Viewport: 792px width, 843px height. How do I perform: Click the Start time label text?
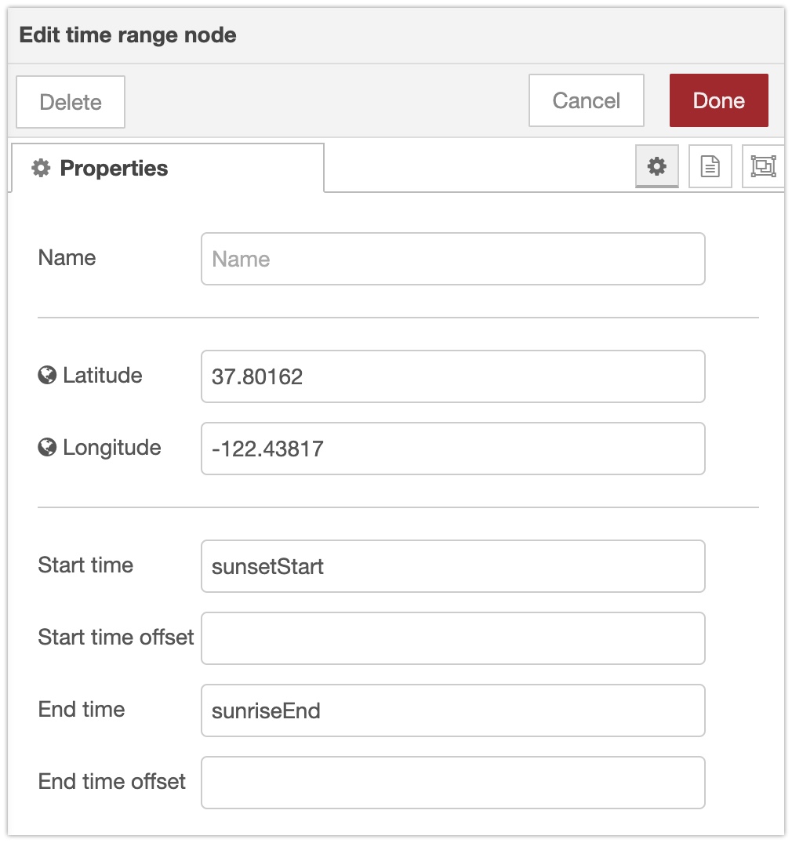click(85, 565)
